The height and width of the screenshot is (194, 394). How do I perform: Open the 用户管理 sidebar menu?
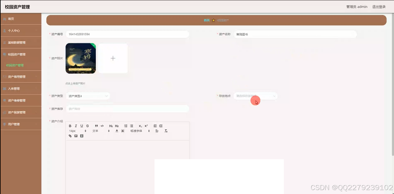coord(14,124)
